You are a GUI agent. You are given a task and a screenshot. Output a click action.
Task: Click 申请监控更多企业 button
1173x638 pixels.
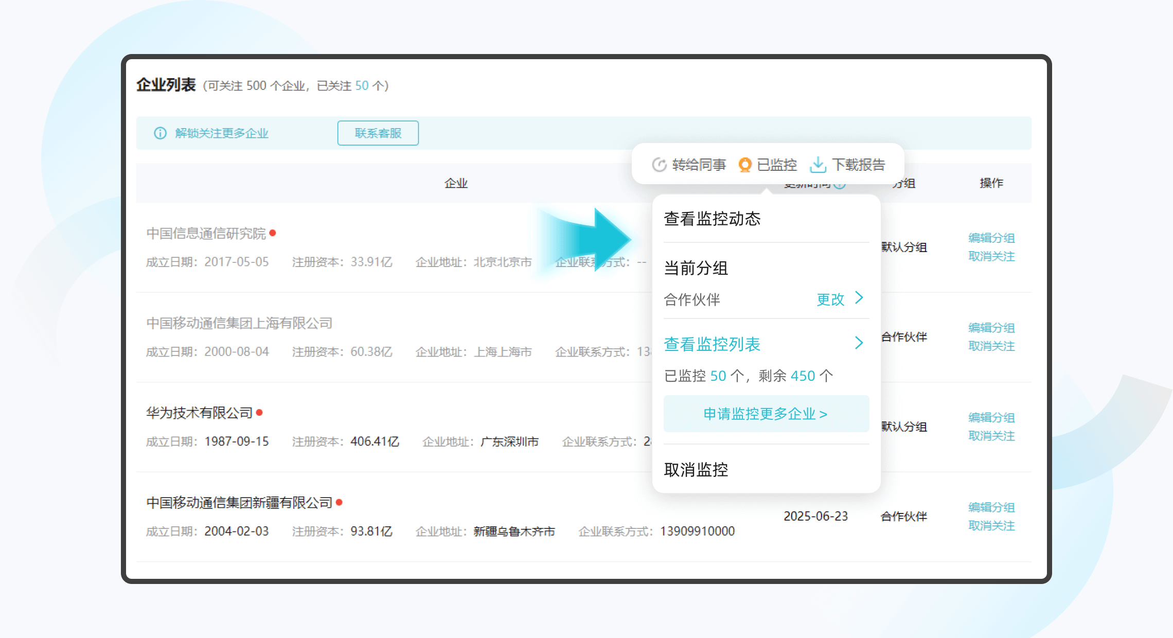[x=766, y=414]
